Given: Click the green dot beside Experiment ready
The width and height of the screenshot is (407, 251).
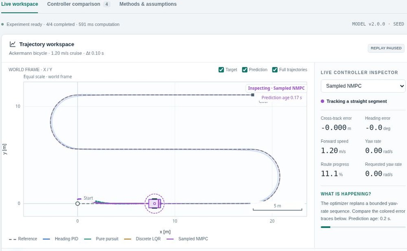Looking at the screenshot, I should [x=2, y=24].
